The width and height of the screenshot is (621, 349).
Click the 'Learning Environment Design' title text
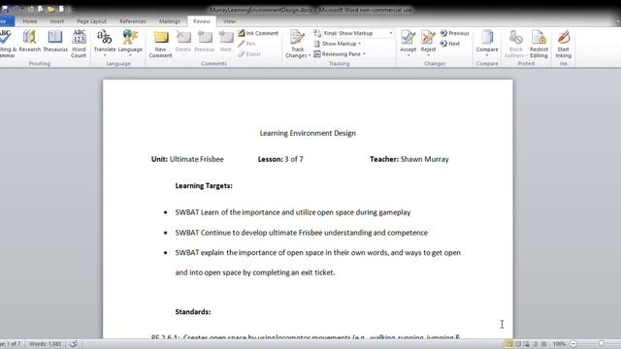pos(308,134)
